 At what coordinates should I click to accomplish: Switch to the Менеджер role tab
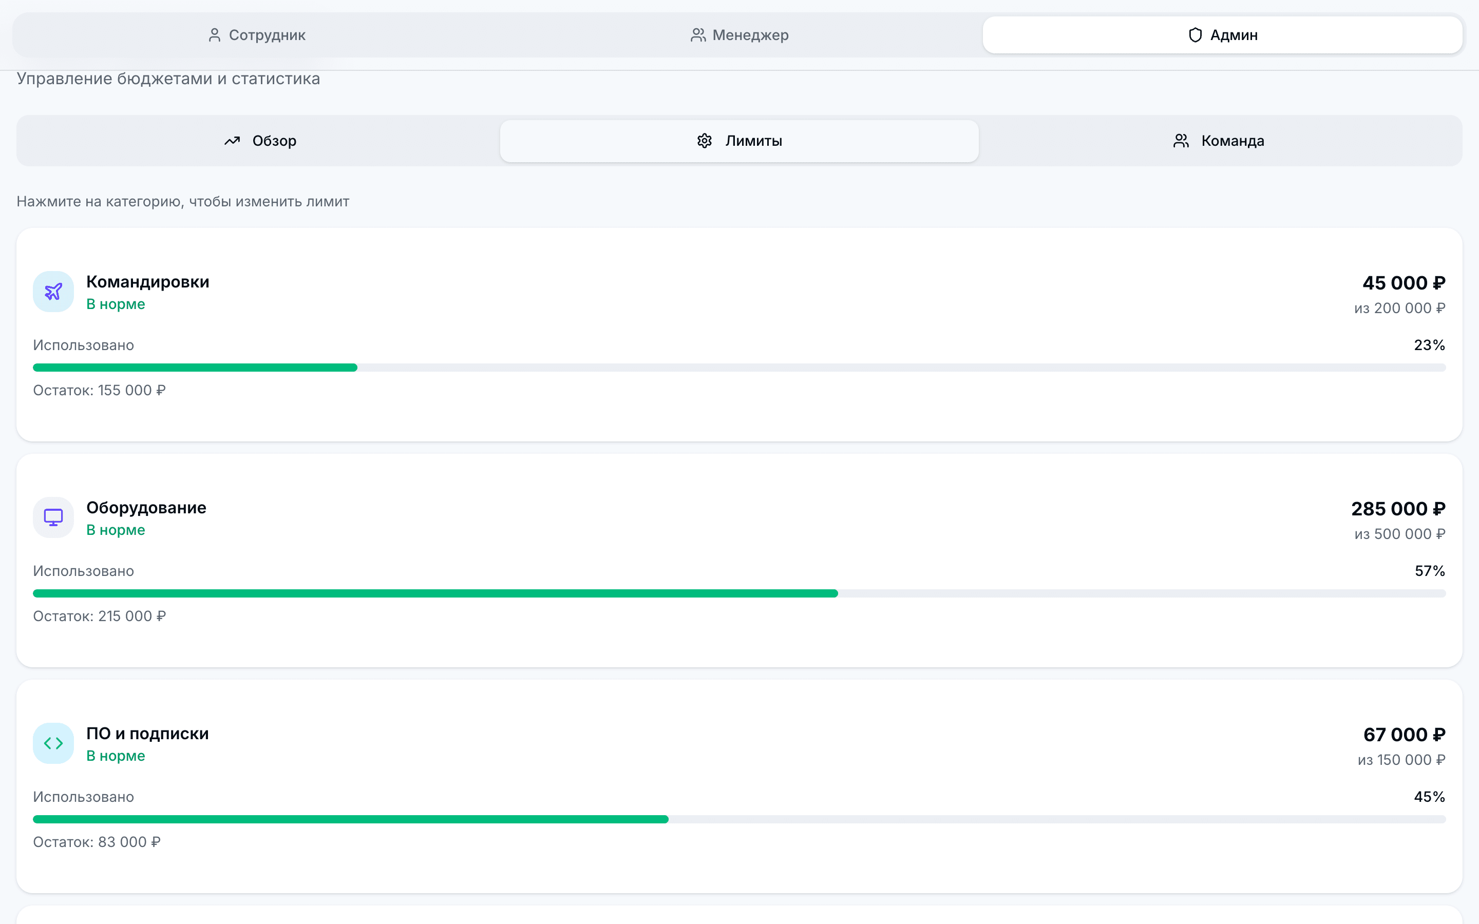coord(739,35)
